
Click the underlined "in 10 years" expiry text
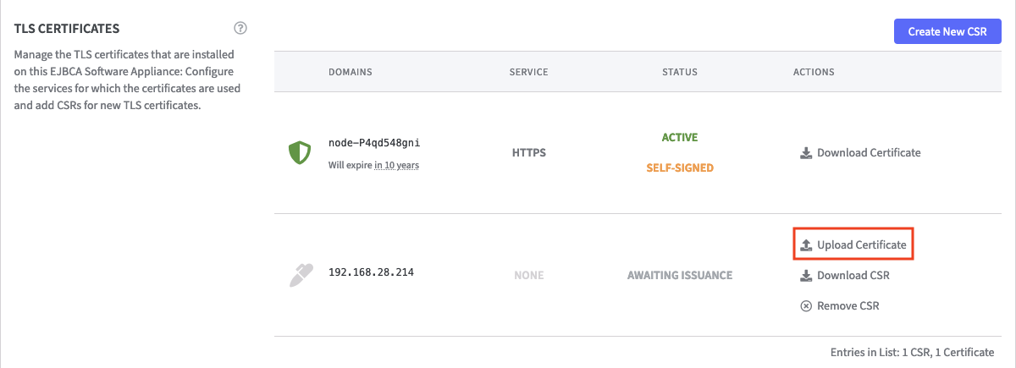click(396, 166)
